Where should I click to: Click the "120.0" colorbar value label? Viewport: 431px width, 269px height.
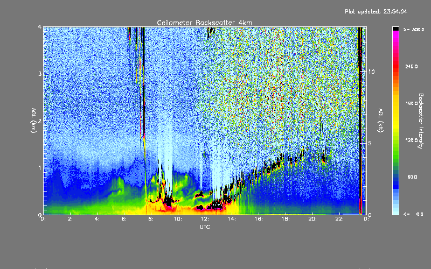pyautogui.click(x=412, y=140)
